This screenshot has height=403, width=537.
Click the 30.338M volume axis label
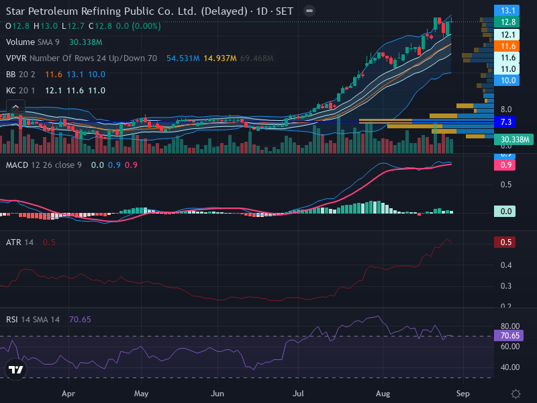point(514,140)
